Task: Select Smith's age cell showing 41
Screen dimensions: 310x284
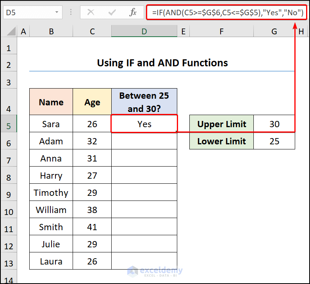Action: pyautogui.click(x=92, y=227)
